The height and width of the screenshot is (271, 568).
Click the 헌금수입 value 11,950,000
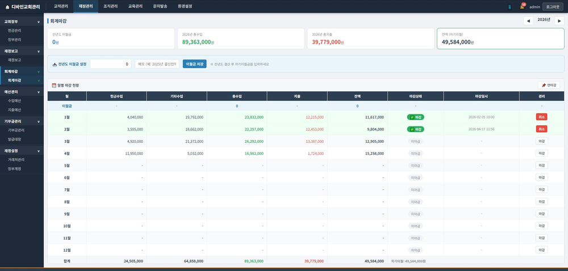click(x=133, y=153)
